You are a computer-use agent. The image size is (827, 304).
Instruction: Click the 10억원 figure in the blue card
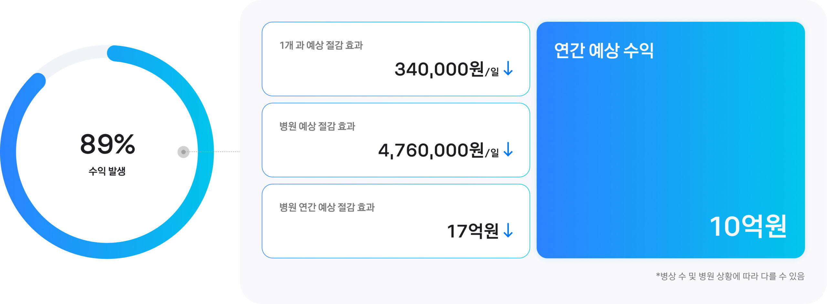point(748,226)
